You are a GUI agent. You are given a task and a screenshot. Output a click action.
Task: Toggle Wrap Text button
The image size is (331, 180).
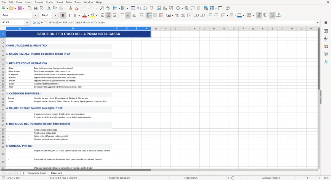[142, 15]
